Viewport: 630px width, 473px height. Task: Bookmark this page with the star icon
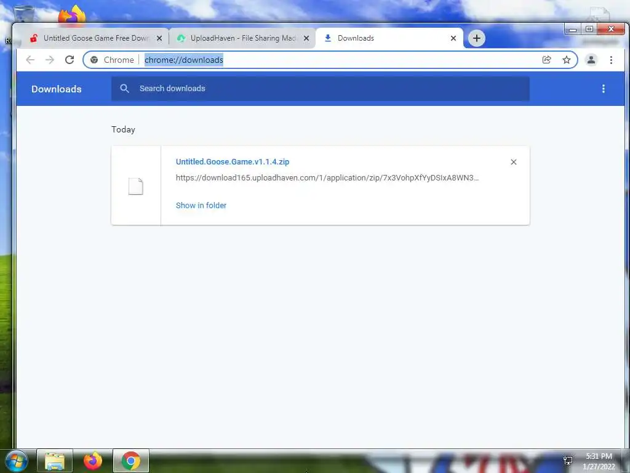567,60
